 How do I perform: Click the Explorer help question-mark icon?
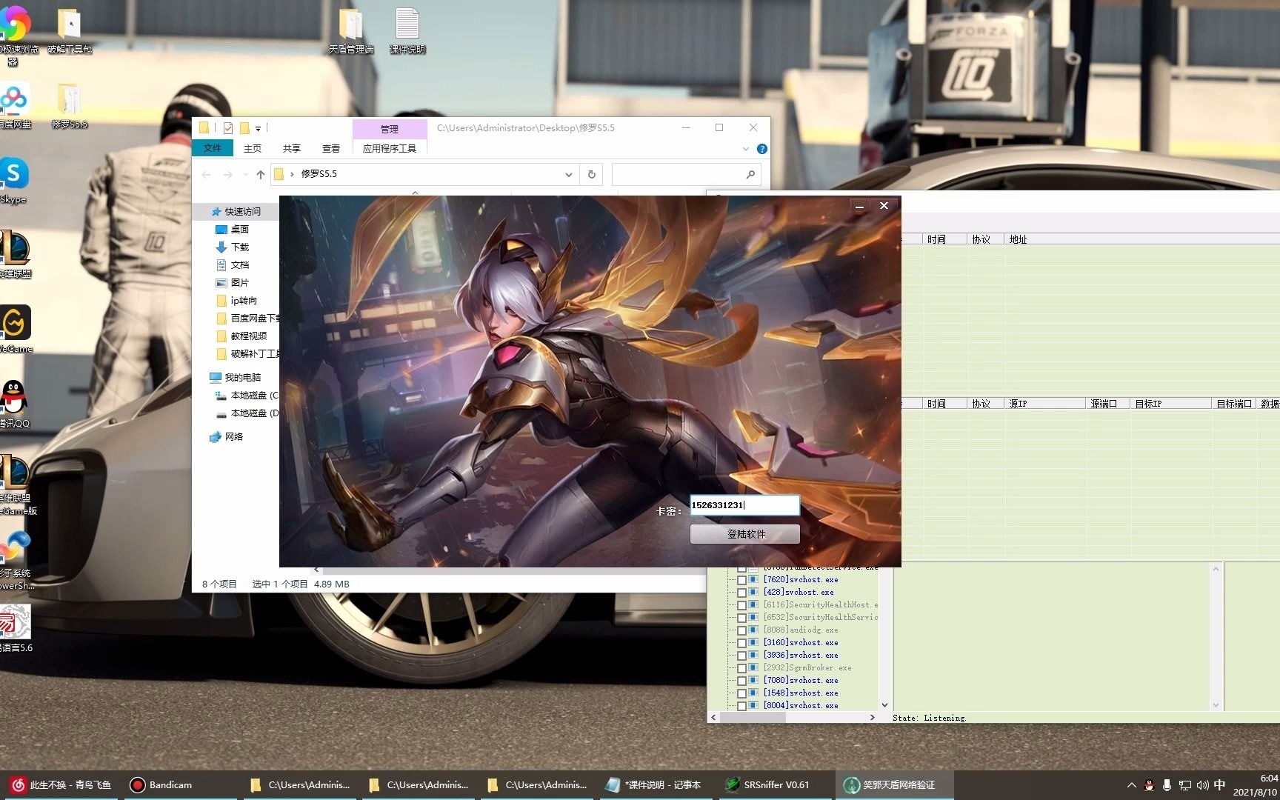(x=761, y=149)
